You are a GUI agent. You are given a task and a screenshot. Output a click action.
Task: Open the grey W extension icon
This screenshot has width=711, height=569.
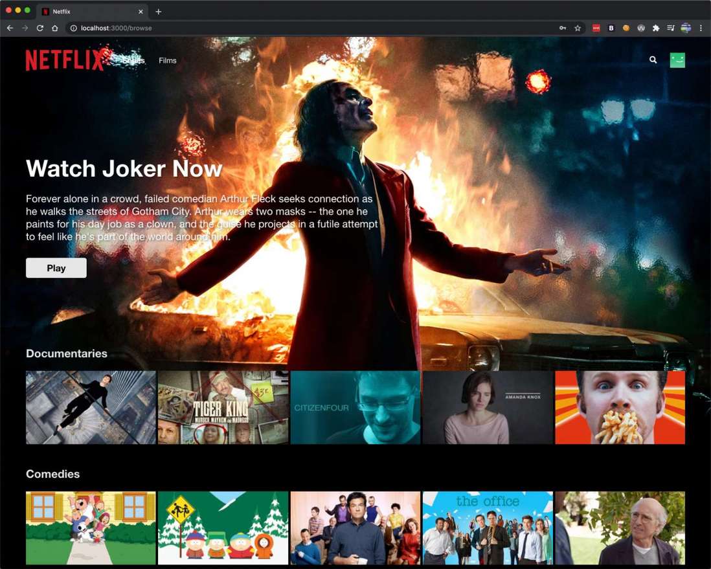click(641, 28)
